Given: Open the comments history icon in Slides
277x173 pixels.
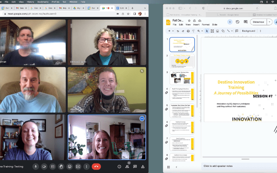Looking at the screenshot, I should point(245,22).
